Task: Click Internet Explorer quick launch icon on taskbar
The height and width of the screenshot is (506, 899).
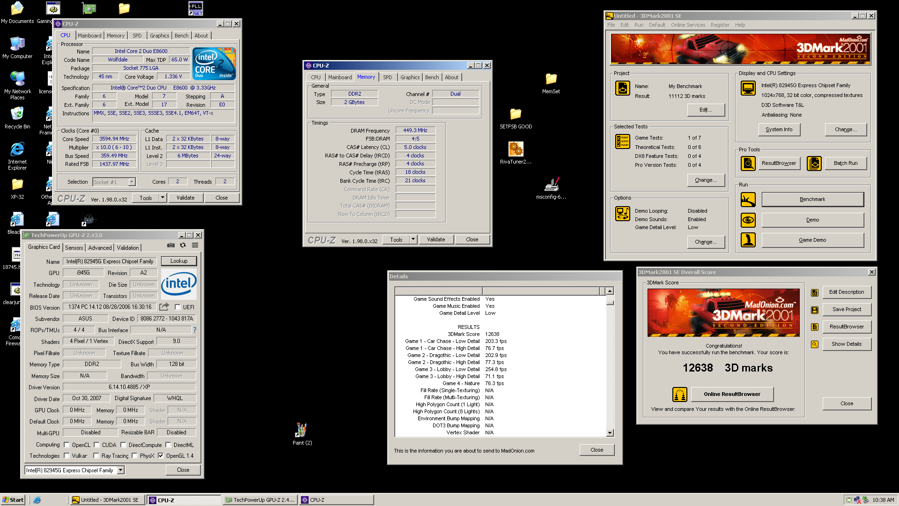Action: [x=37, y=500]
